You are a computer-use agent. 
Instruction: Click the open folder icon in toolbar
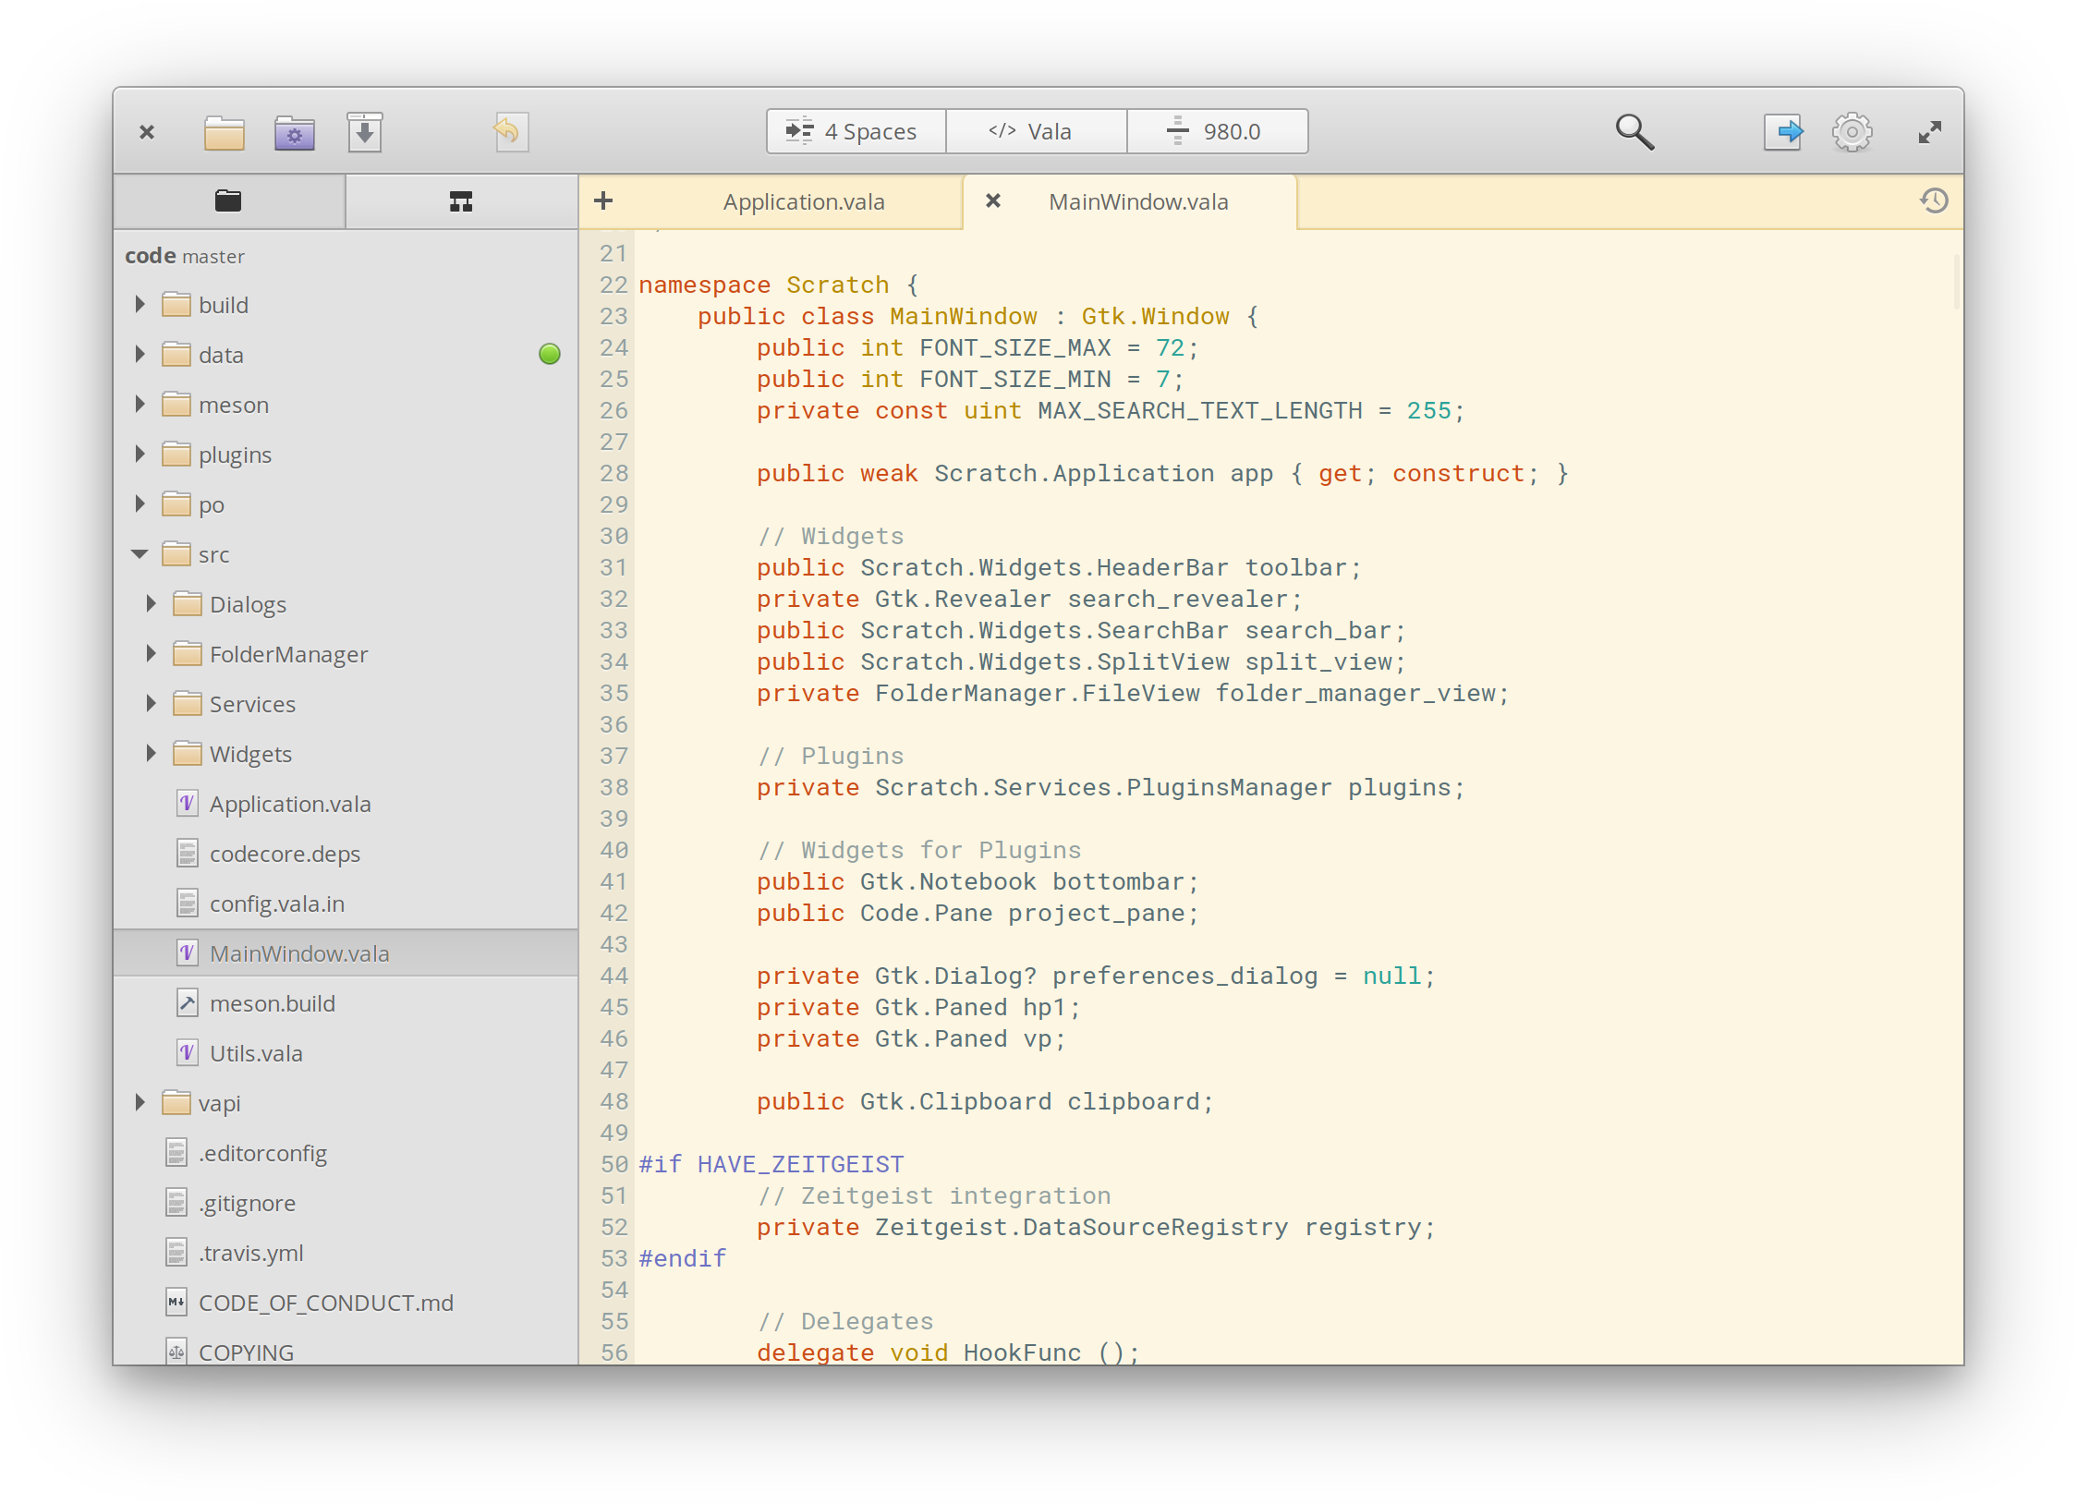pos(225,132)
